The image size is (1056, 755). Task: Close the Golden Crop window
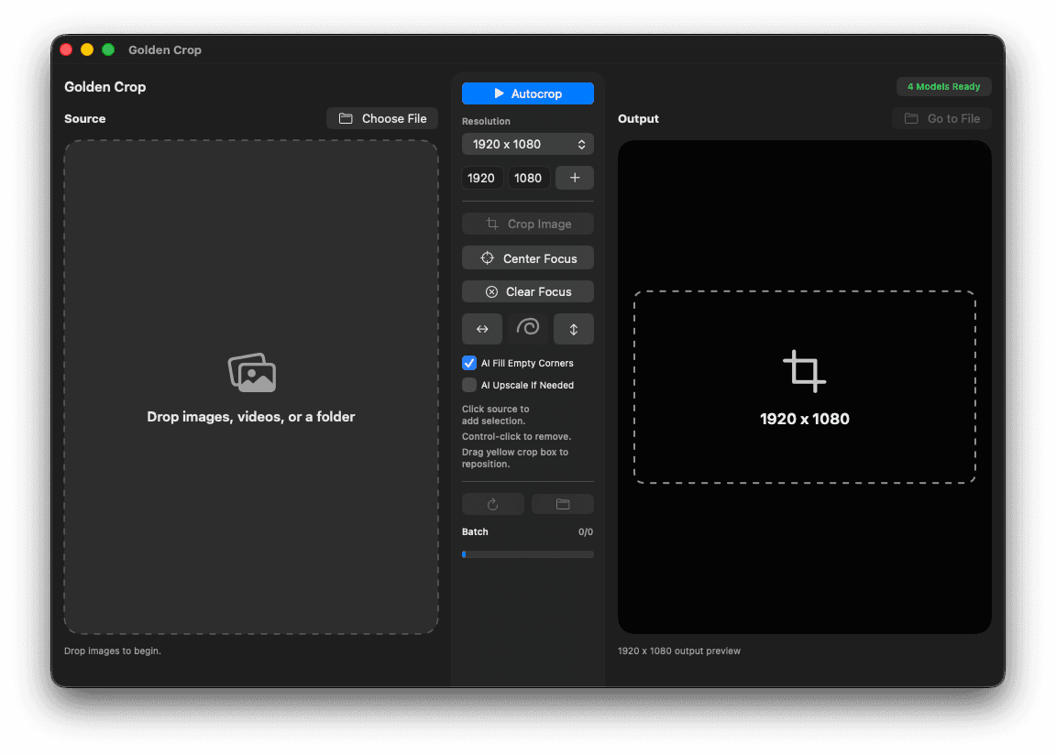click(66, 49)
